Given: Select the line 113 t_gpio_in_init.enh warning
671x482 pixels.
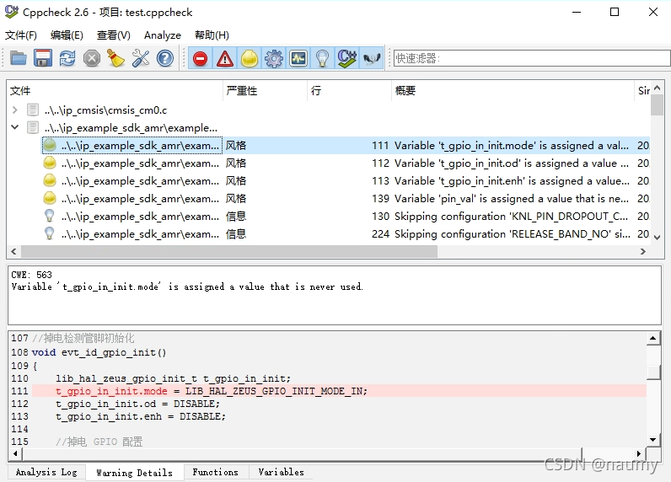Looking at the screenshot, I should pyautogui.click(x=346, y=181).
